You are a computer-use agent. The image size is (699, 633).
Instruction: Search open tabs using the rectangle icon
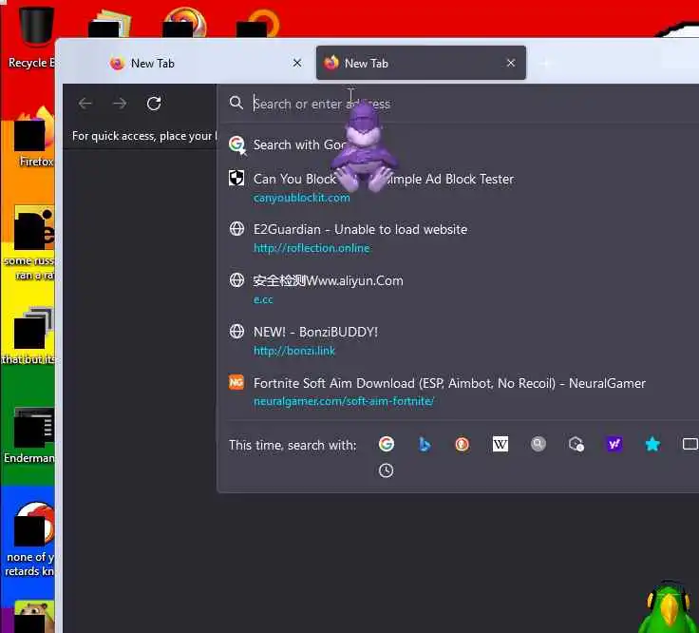coord(690,444)
